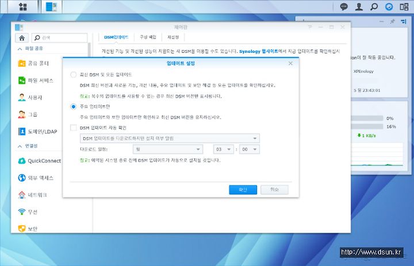The width and height of the screenshot is (414, 266).
Task: Minimize the widget panel
Action: tap(381, 22)
